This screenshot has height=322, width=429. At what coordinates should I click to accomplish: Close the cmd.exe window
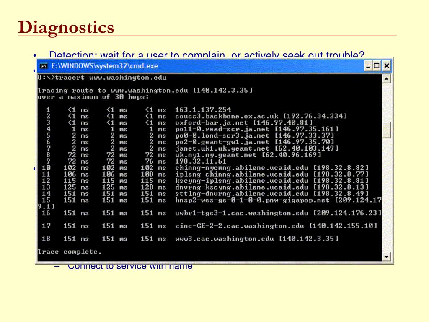[386, 66]
